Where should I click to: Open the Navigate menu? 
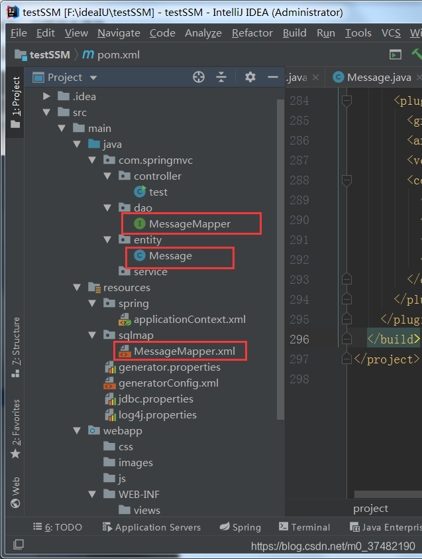[x=119, y=33]
